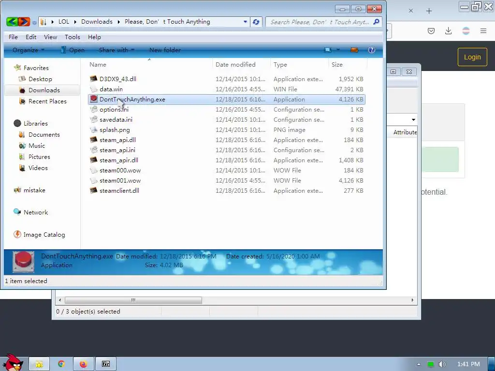
Task: Select the D3DX9_43.dll file icon
Action: (x=93, y=79)
